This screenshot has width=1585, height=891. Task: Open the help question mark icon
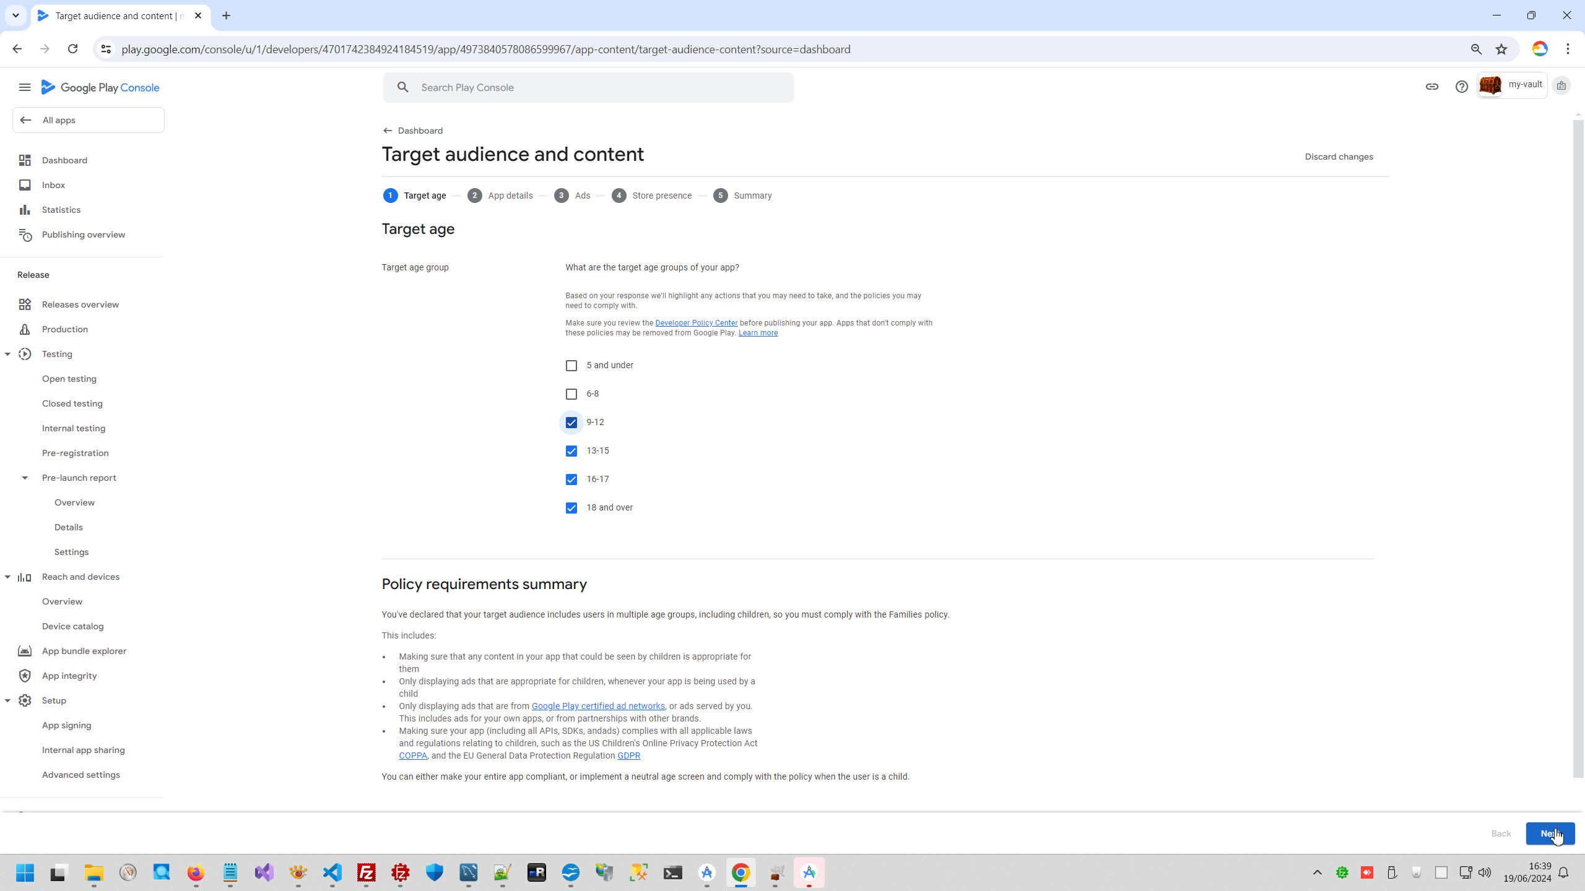(1462, 87)
